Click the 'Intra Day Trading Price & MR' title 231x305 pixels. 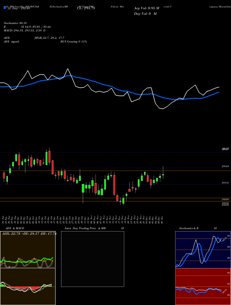85,228
